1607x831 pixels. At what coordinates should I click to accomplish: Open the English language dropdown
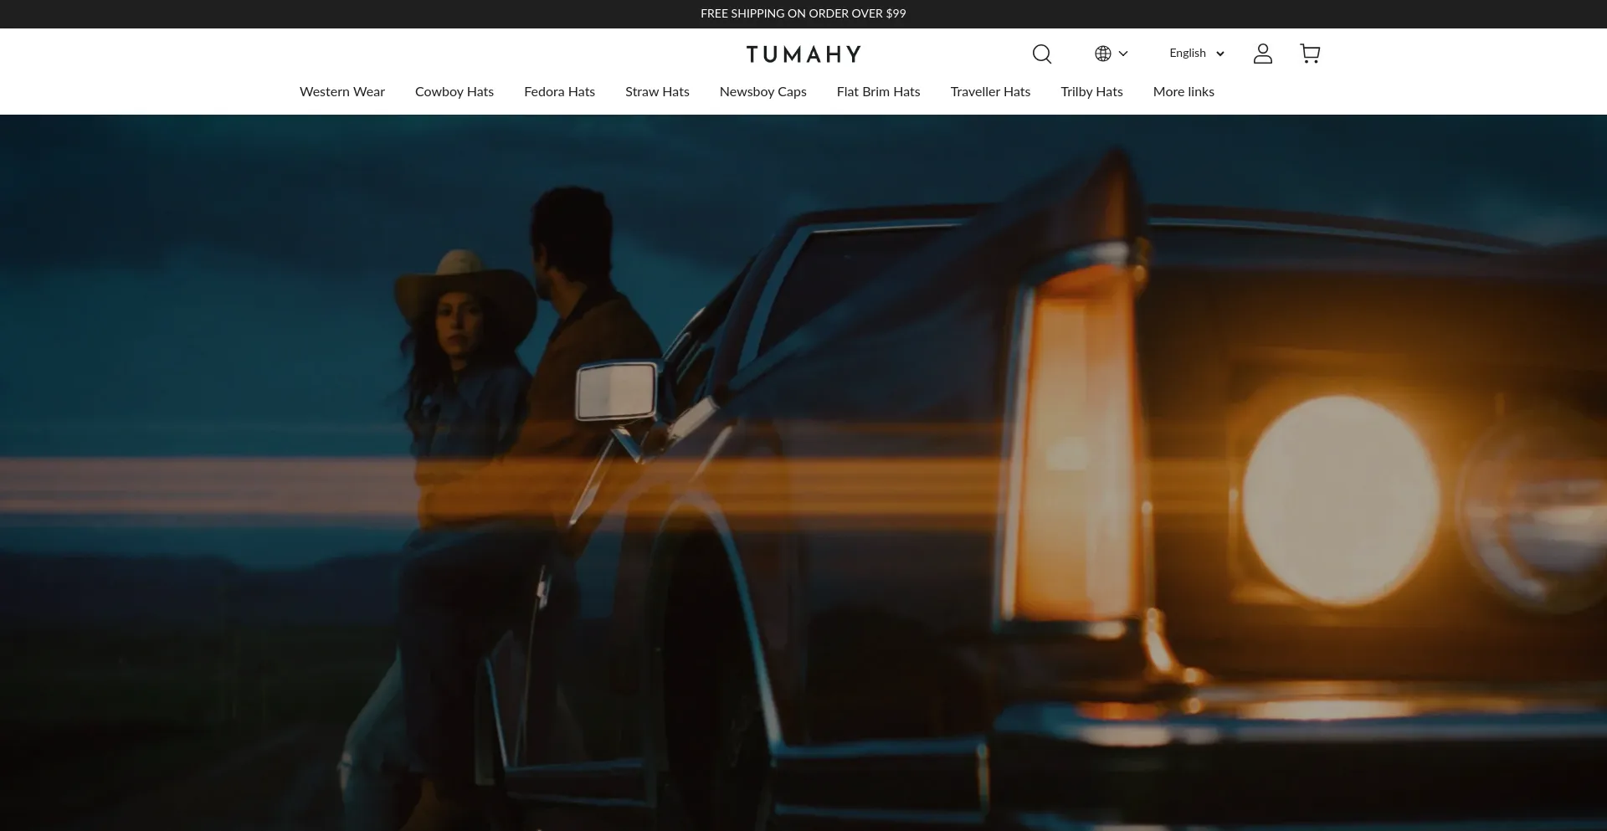[1197, 53]
